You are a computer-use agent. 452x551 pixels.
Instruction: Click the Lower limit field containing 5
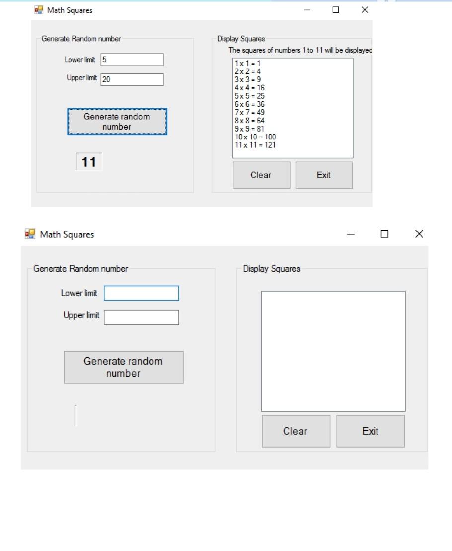tap(132, 60)
